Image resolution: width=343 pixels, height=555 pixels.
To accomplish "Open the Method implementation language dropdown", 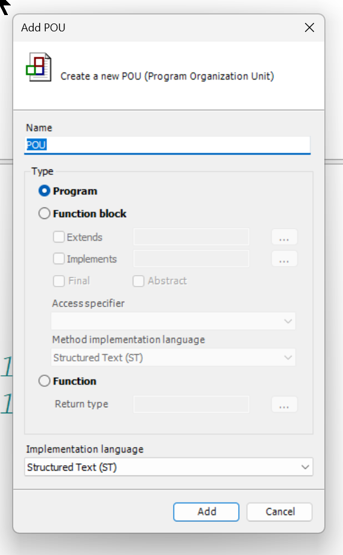I will coord(173,358).
